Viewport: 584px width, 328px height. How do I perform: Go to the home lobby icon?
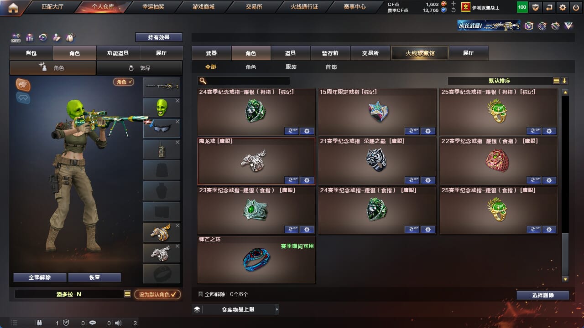(13, 7)
